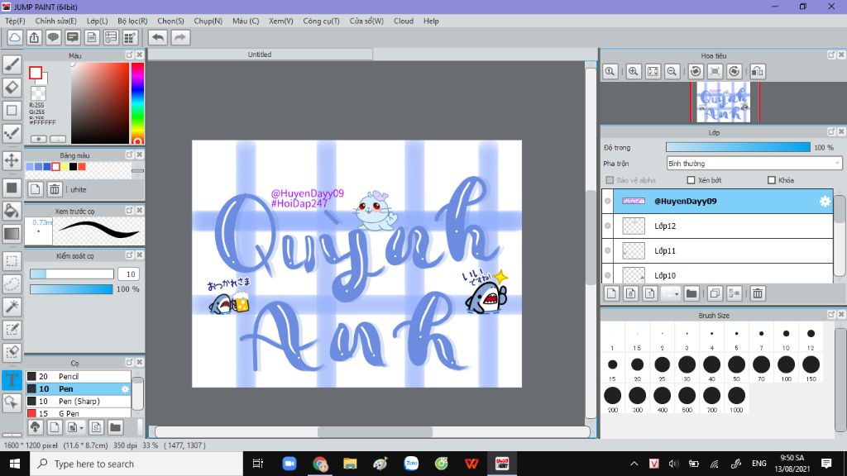Pick the Bucket fill tool
The image size is (847, 476).
(x=12, y=211)
